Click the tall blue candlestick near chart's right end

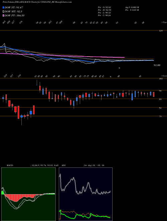click(x=132, y=96)
